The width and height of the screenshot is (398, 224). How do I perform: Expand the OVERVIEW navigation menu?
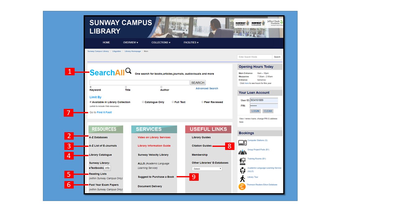pos(131,43)
